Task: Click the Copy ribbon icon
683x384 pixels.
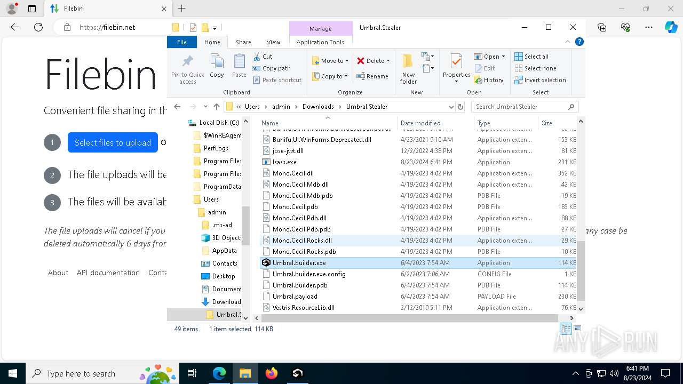Action: click(x=217, y=66)
